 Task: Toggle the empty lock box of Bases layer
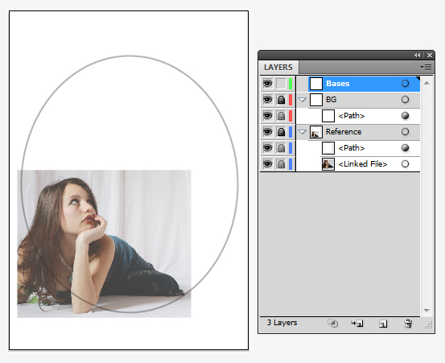click(281, 84)
